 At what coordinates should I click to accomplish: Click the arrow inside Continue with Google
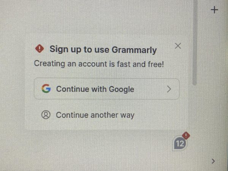[x=169, y=89]
